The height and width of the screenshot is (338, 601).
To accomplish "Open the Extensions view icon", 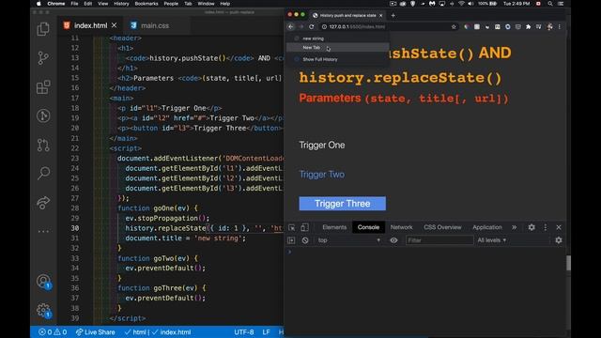I will [43, 87].
